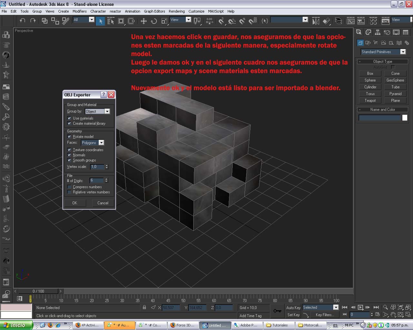The height and width of the screenshot is (330, 413).
Task: Create a Box primitive
Action: tap(370, 73)
